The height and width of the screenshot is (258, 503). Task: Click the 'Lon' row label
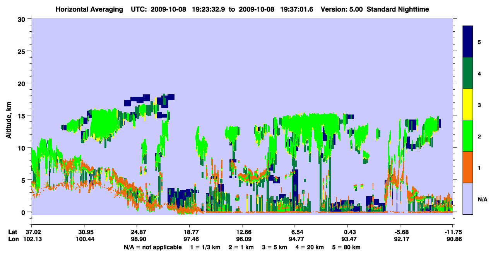tap(13, 239)
